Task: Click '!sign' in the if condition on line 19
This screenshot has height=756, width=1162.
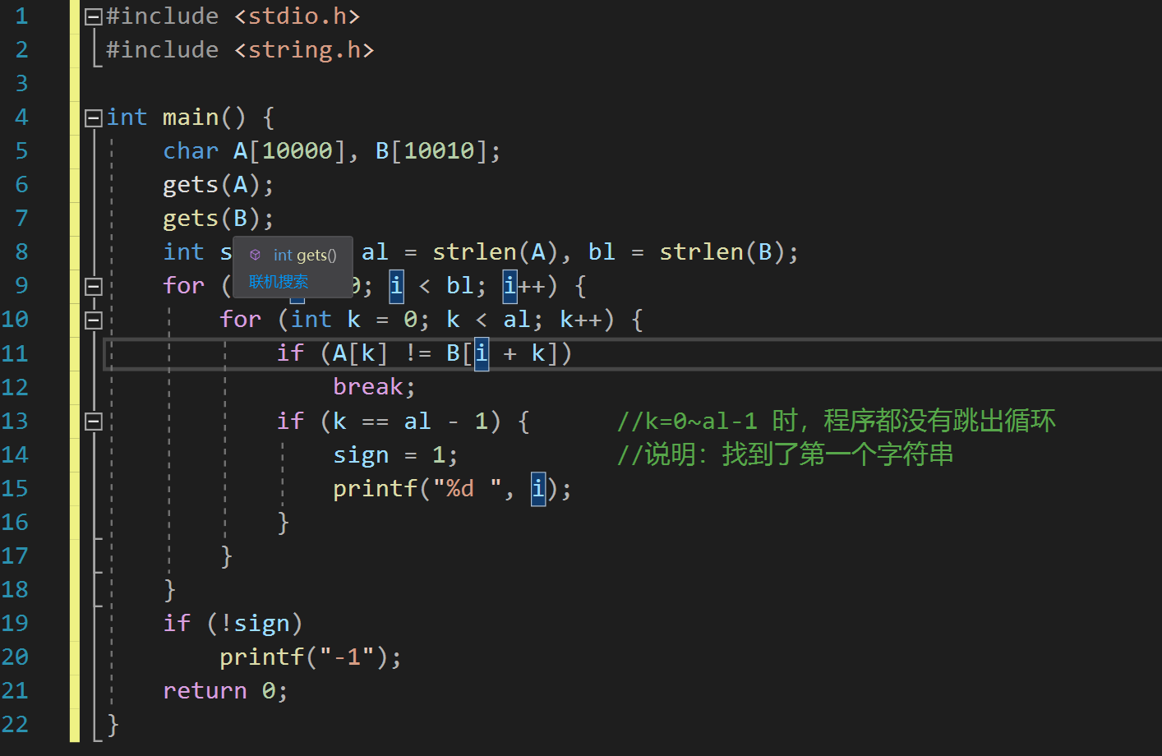Action: coord(255,623)
